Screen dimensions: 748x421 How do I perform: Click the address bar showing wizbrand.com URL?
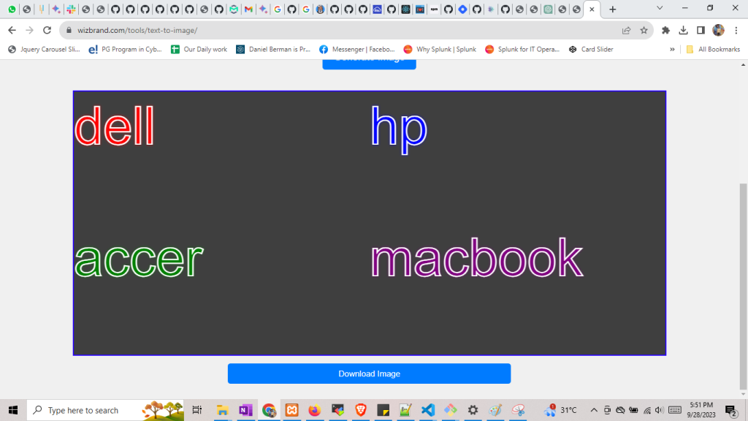pos(329,31)
